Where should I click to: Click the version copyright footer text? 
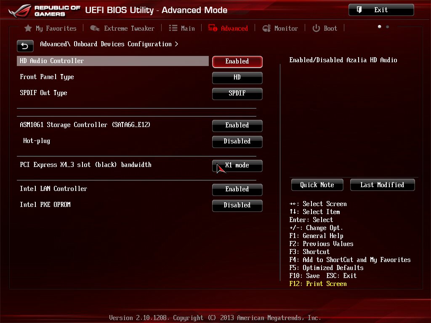coord(215,318)
